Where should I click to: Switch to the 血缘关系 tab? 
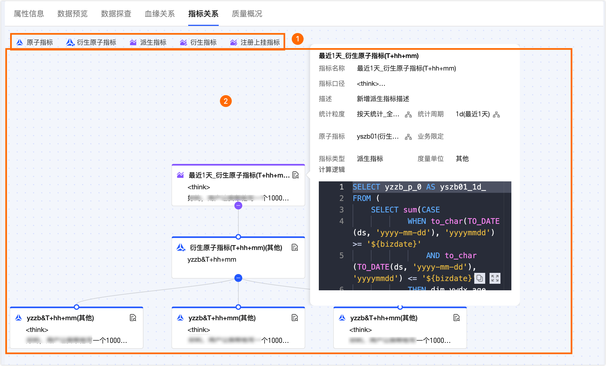pyautogui.click(x=160, y=14)
